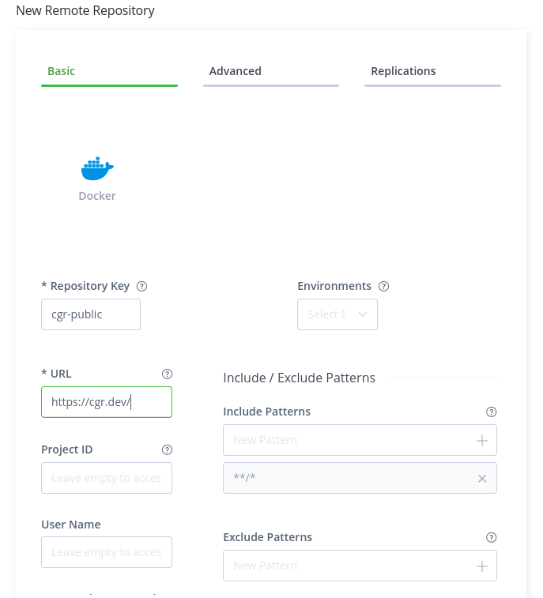Add new include pattern with plus icon

(482, 441)
